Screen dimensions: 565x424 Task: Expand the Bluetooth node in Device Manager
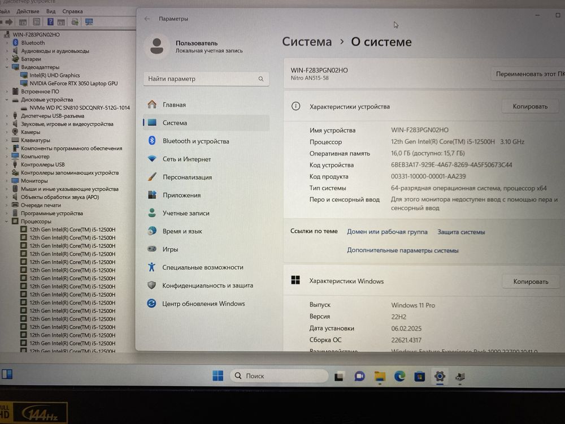[x=6, y=42]
